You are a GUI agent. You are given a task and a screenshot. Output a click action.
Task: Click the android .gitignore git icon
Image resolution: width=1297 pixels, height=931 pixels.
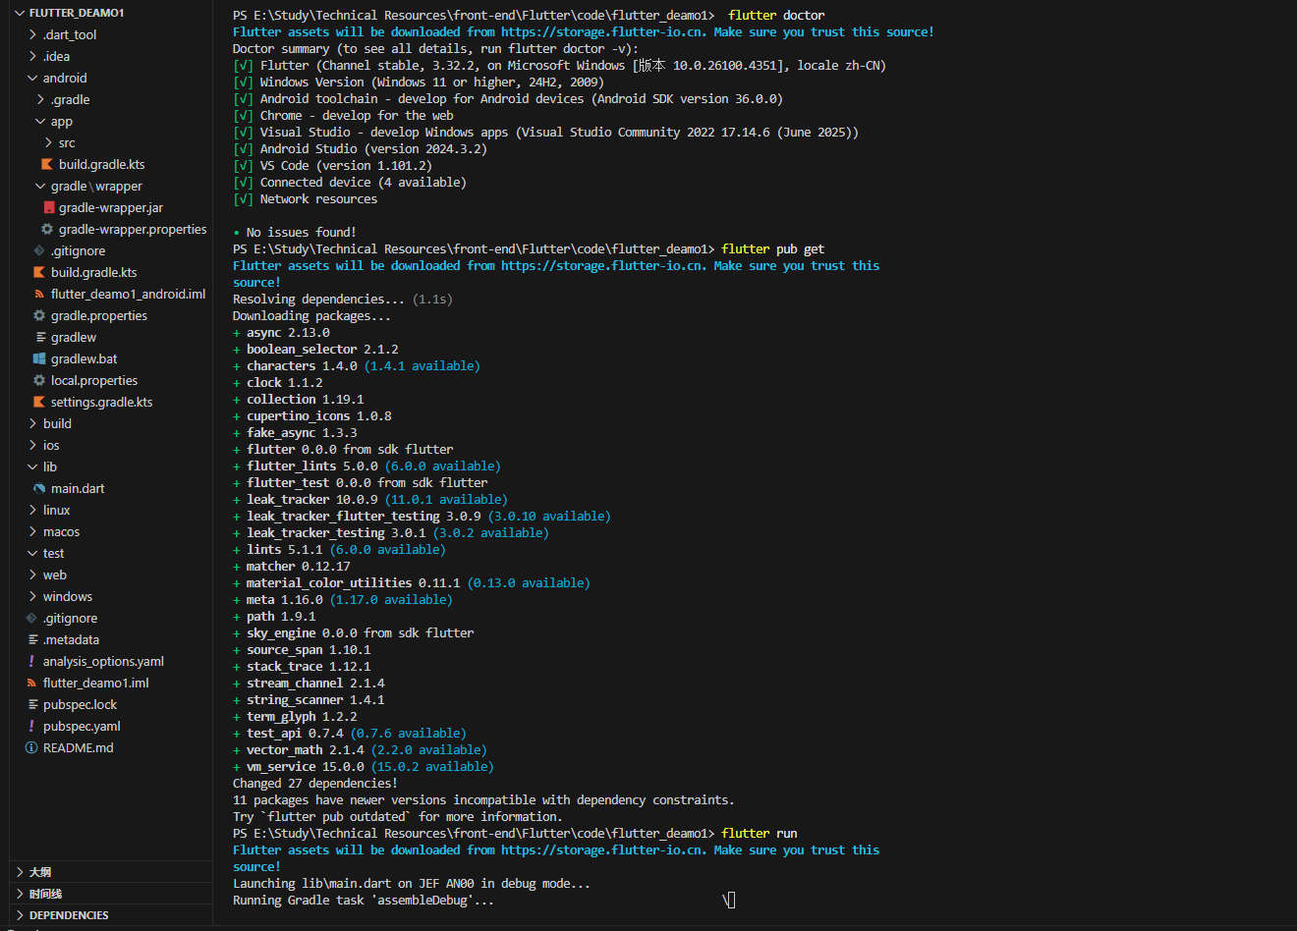[39, 250]
